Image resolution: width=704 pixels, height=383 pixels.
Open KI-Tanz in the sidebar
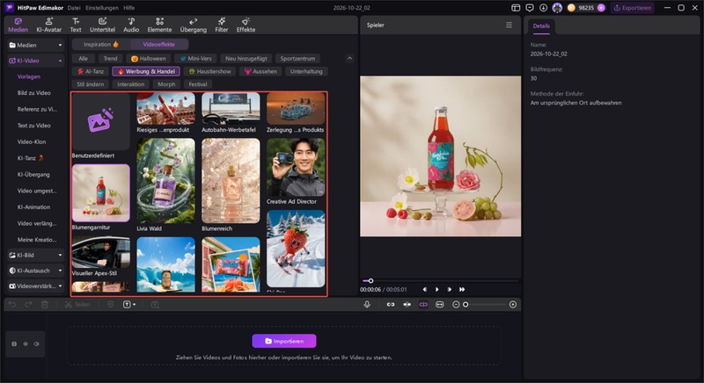coord(31,158)
